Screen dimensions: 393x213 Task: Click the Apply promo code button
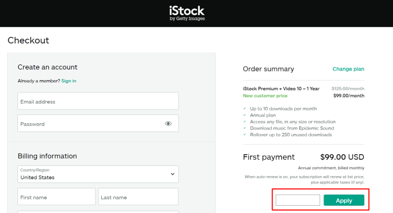[344, 200]
